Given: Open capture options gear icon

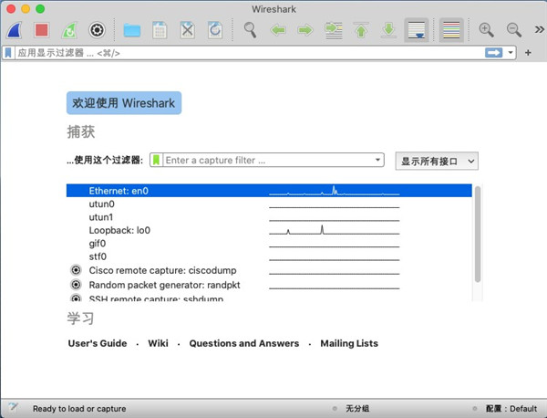Looking at the screenshot, I should pos(96,29).
